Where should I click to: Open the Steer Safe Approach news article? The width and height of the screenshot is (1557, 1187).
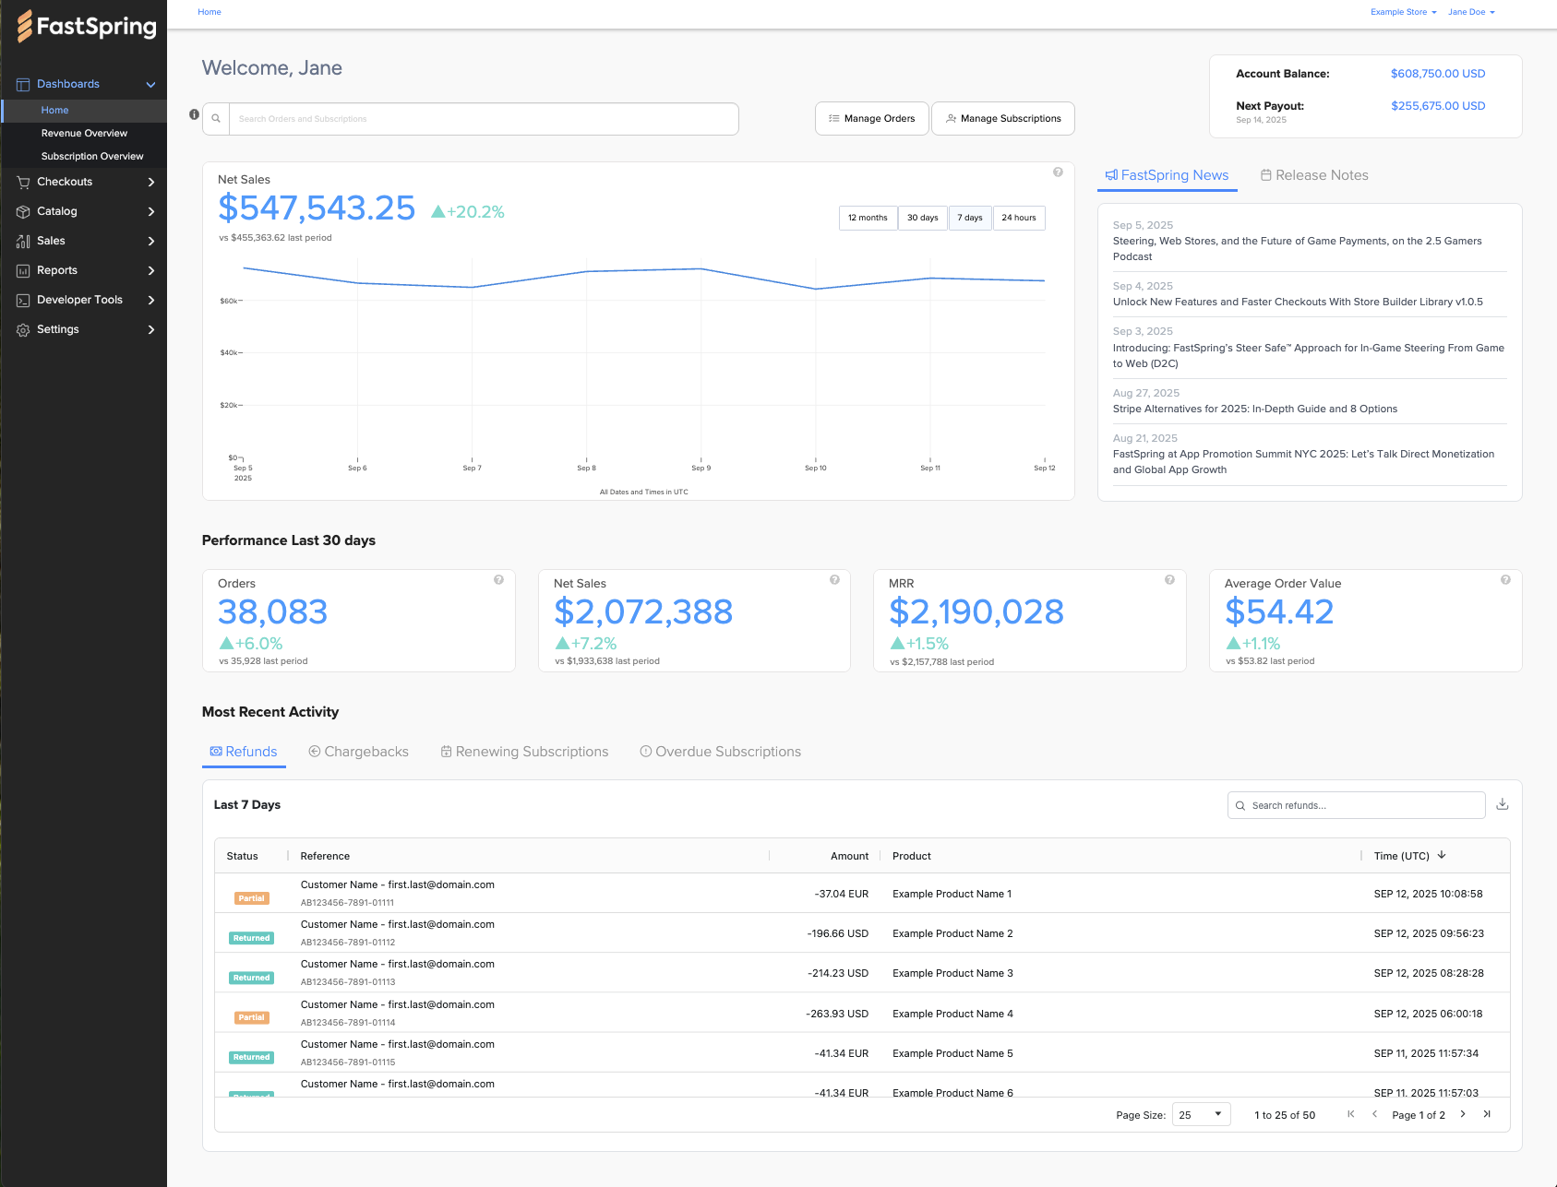pyautogui.click(x=1308, y=355)
